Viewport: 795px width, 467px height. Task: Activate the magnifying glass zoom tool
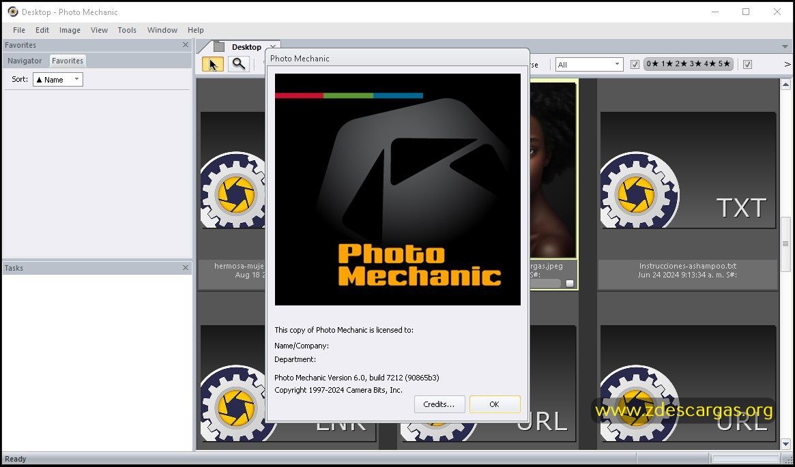[x=238, y=64]
